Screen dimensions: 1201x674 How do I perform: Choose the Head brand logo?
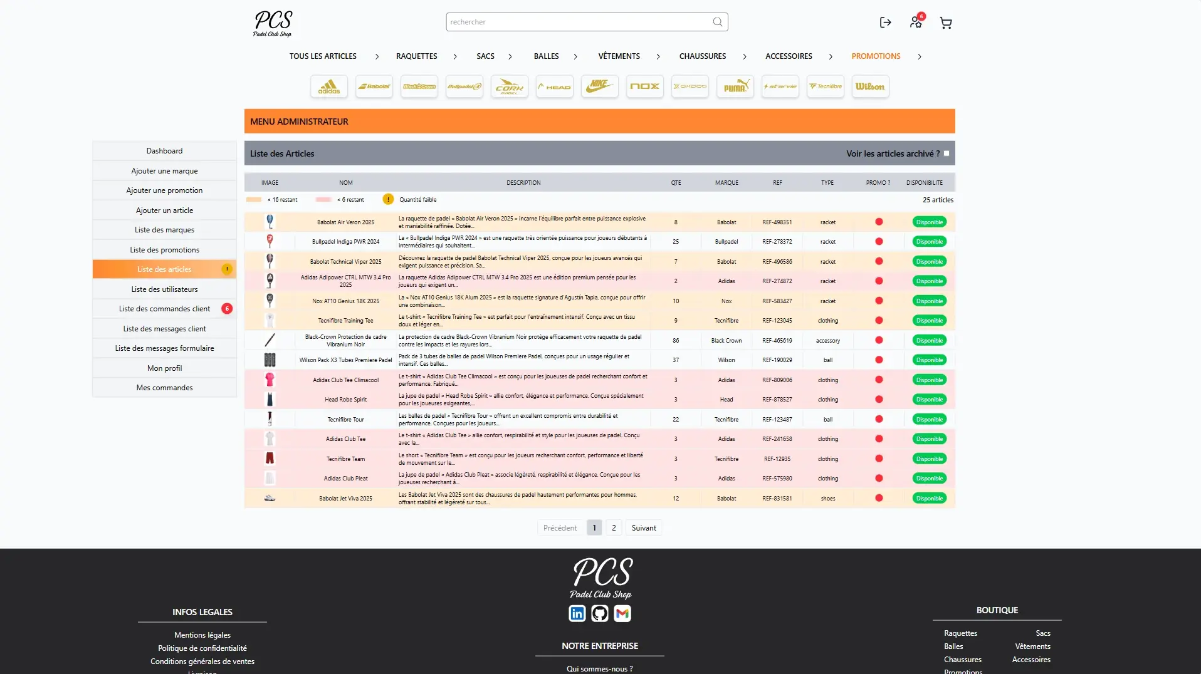[x=555, y=86]
